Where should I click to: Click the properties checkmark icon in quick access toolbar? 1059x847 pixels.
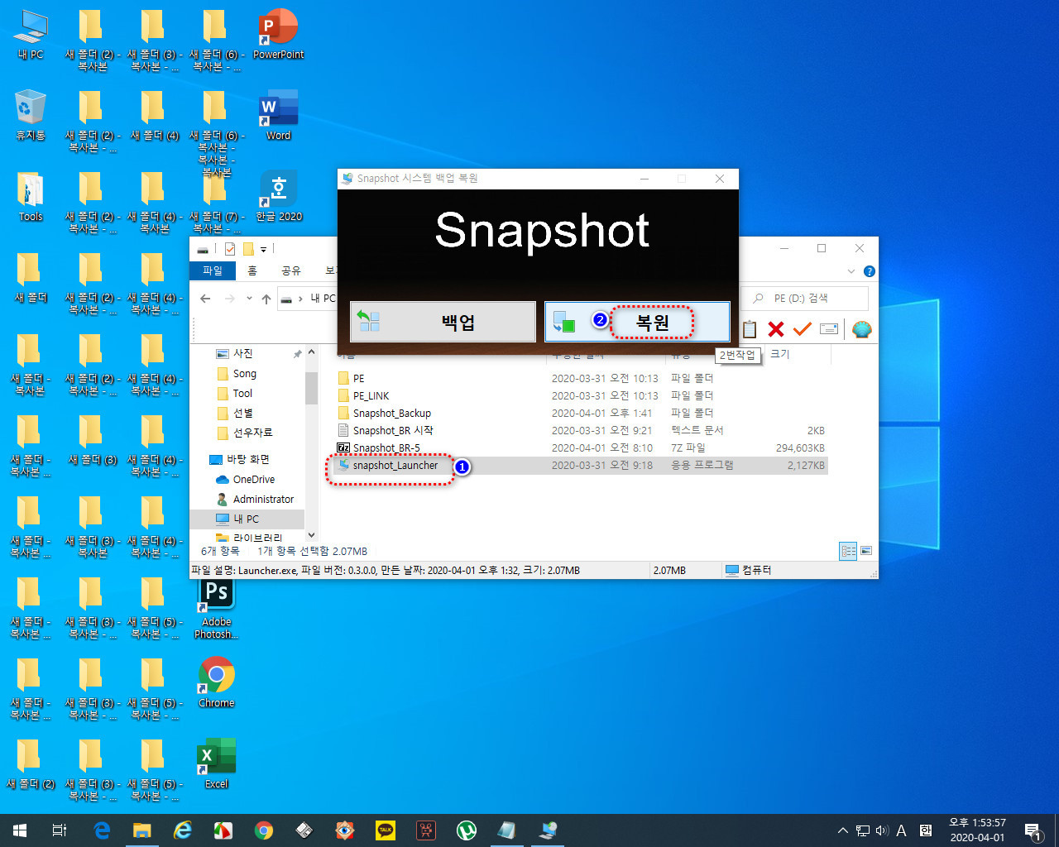tap(230, 249)
